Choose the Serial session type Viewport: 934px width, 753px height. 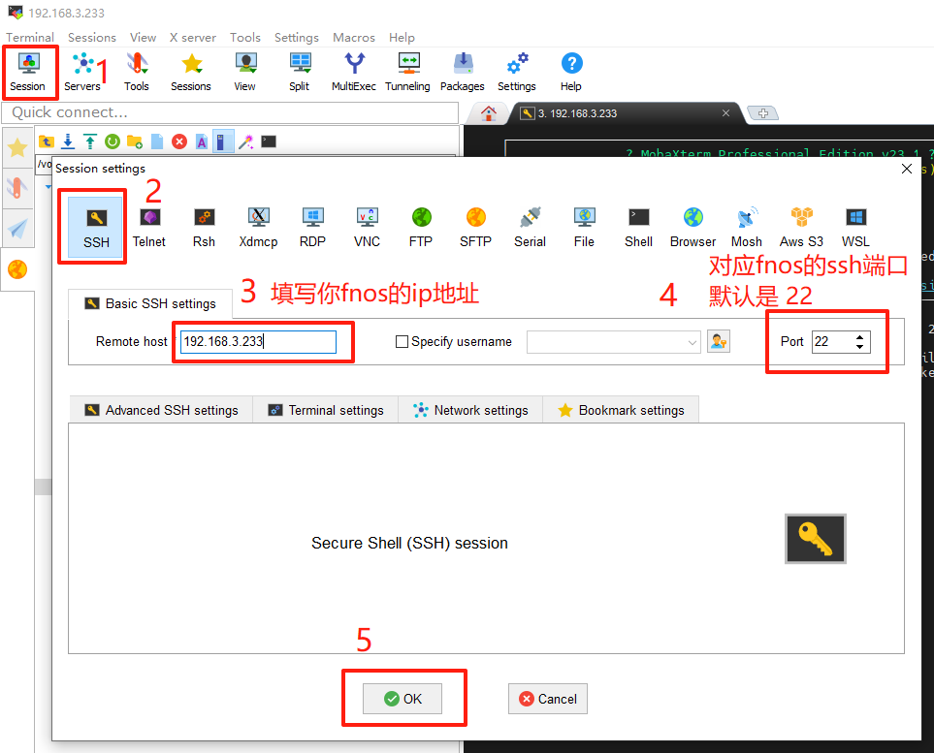coord(530,227)
